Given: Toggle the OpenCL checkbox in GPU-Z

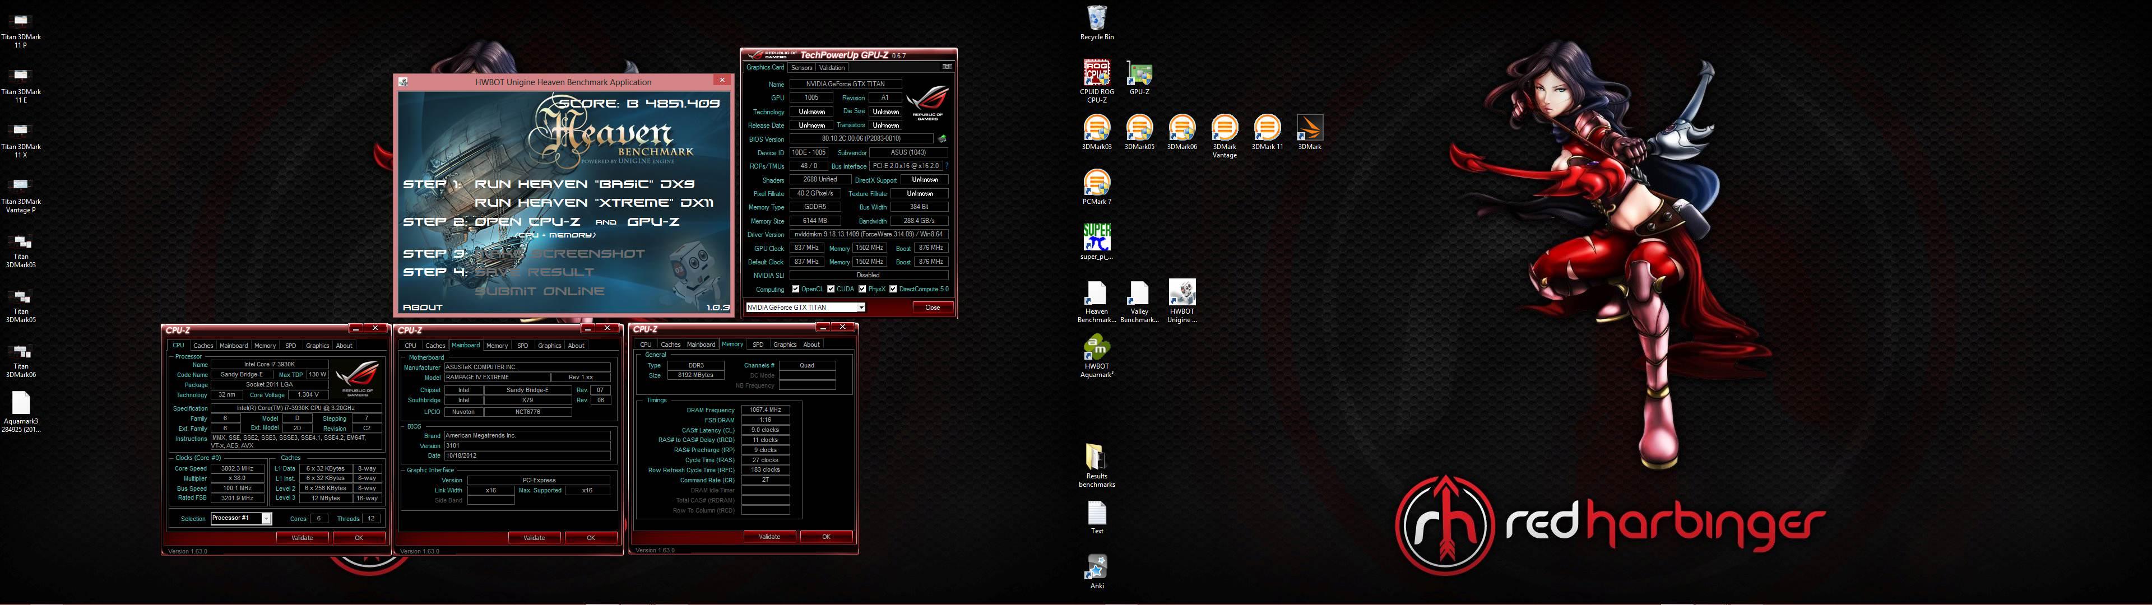Looking at the screenshot, I should point(795,289).
